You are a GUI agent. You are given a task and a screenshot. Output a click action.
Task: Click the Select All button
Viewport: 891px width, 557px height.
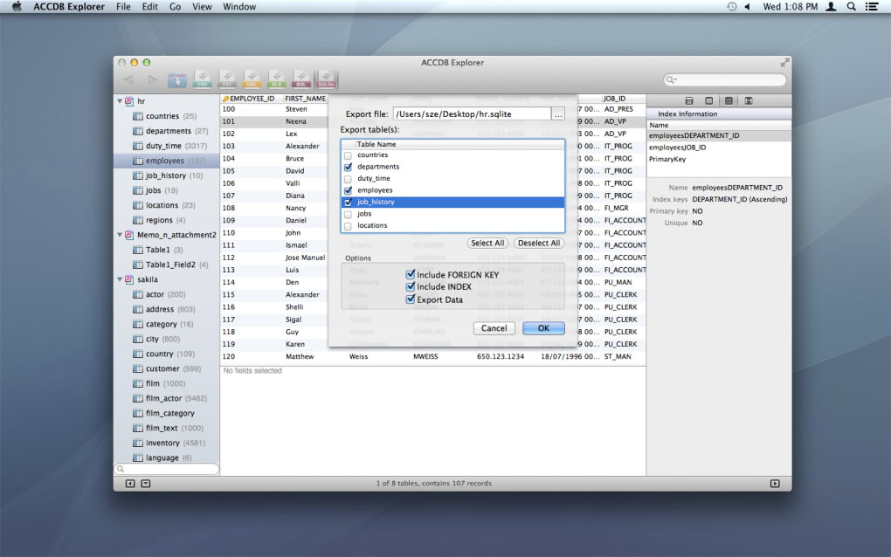pyautogui.click(x=487, y=243)
